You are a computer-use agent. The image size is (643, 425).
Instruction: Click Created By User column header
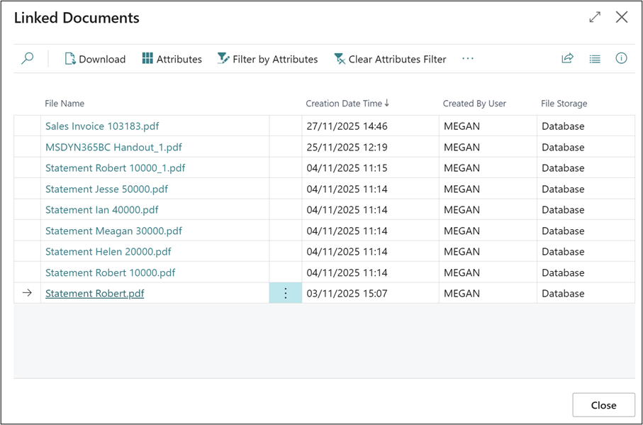(474, 104)
